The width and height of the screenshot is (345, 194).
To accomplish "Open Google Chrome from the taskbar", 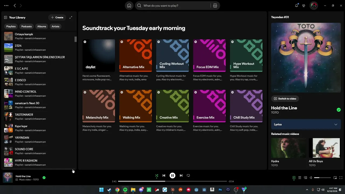I will point(117,190).
